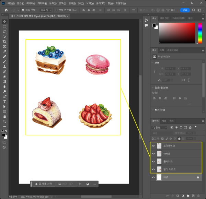This screenshot has width=206, height=199.
Task: Select the Eyedropper tool
Action: click(x=4, y=51)
